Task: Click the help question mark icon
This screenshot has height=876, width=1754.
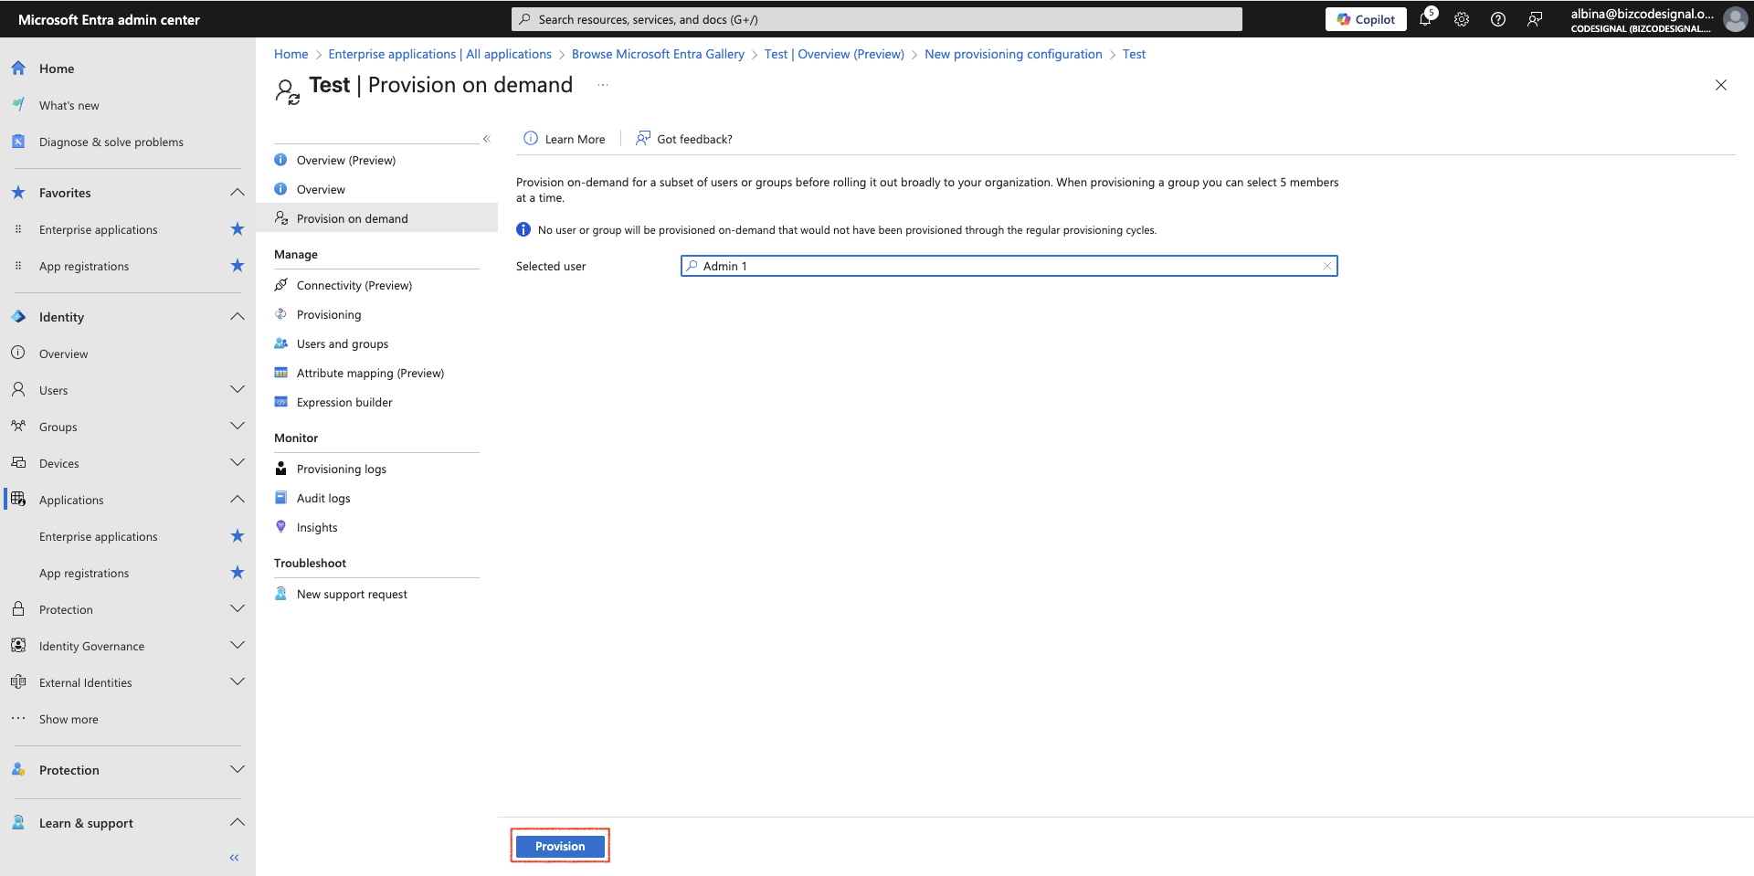Action: click(x=1498, y=19)
